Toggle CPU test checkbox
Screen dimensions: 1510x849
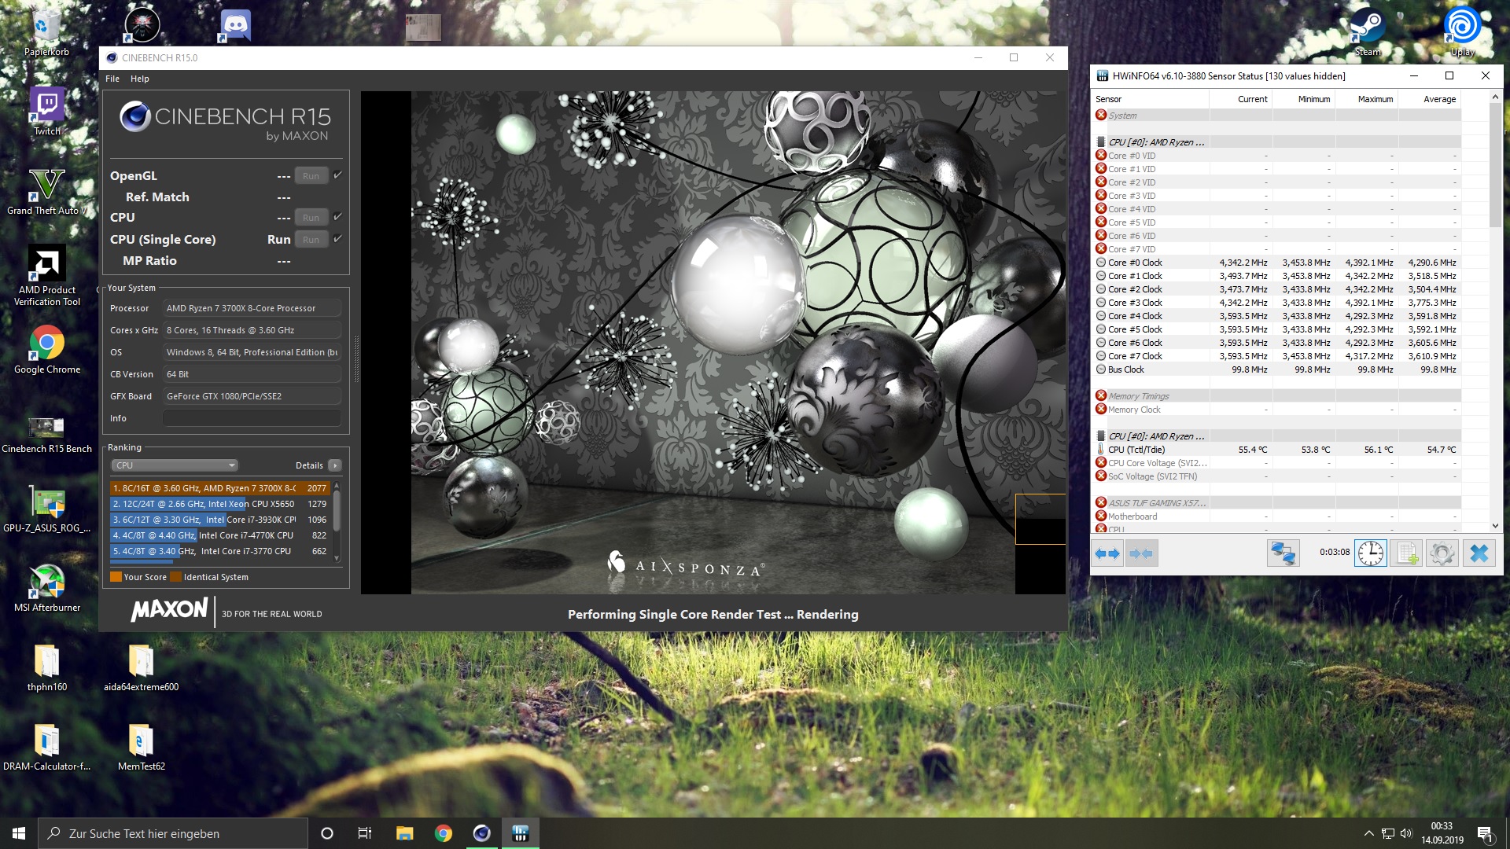[337, 217]
